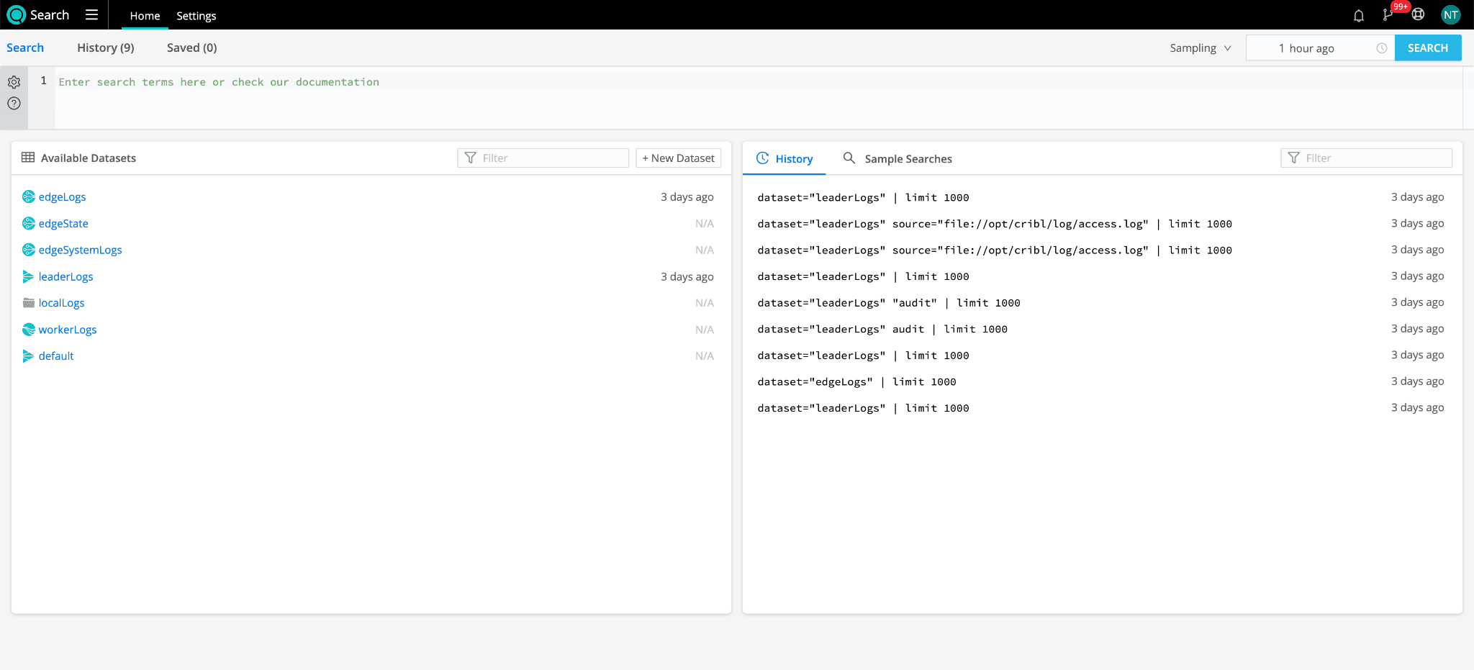Open the git branch version control icon
This screenshot has width=1474, height=670.
coord(1388,15)
